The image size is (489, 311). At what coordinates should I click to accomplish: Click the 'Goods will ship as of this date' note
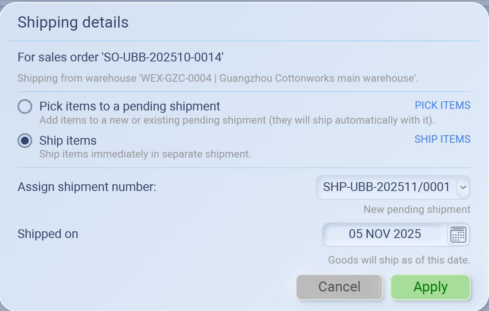[399, 260]
